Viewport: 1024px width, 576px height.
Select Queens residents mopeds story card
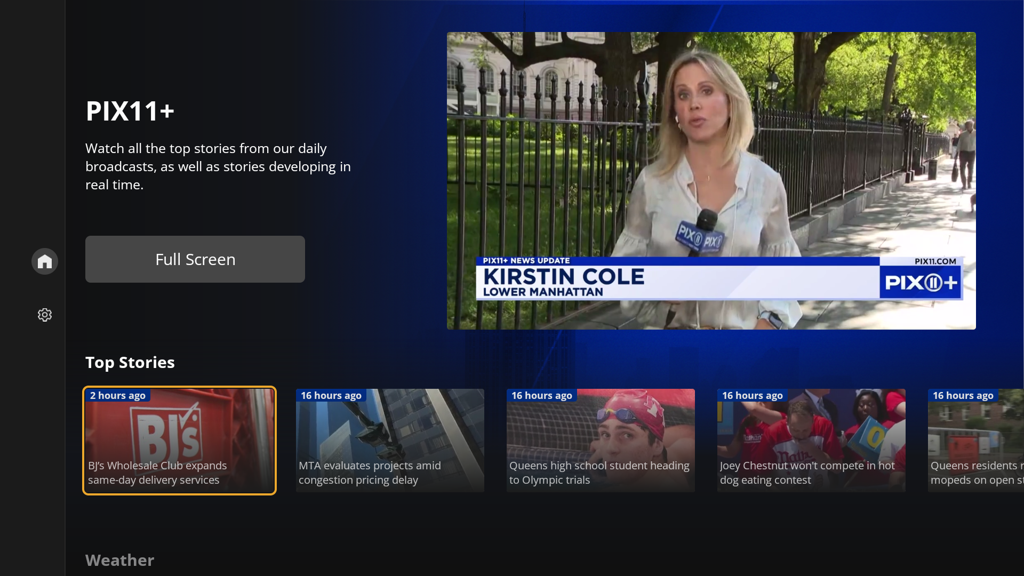pyautogui.click(x=976, y=441)
